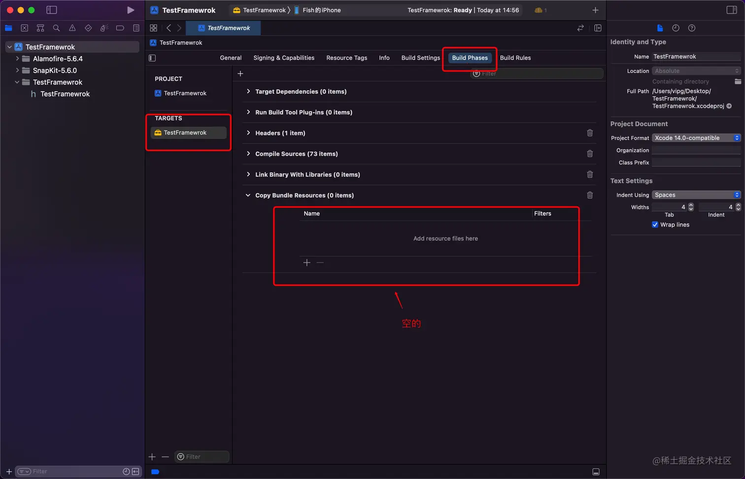745x479 pixels.
Task: Add a new editor pane
Action: click(598, 28)
